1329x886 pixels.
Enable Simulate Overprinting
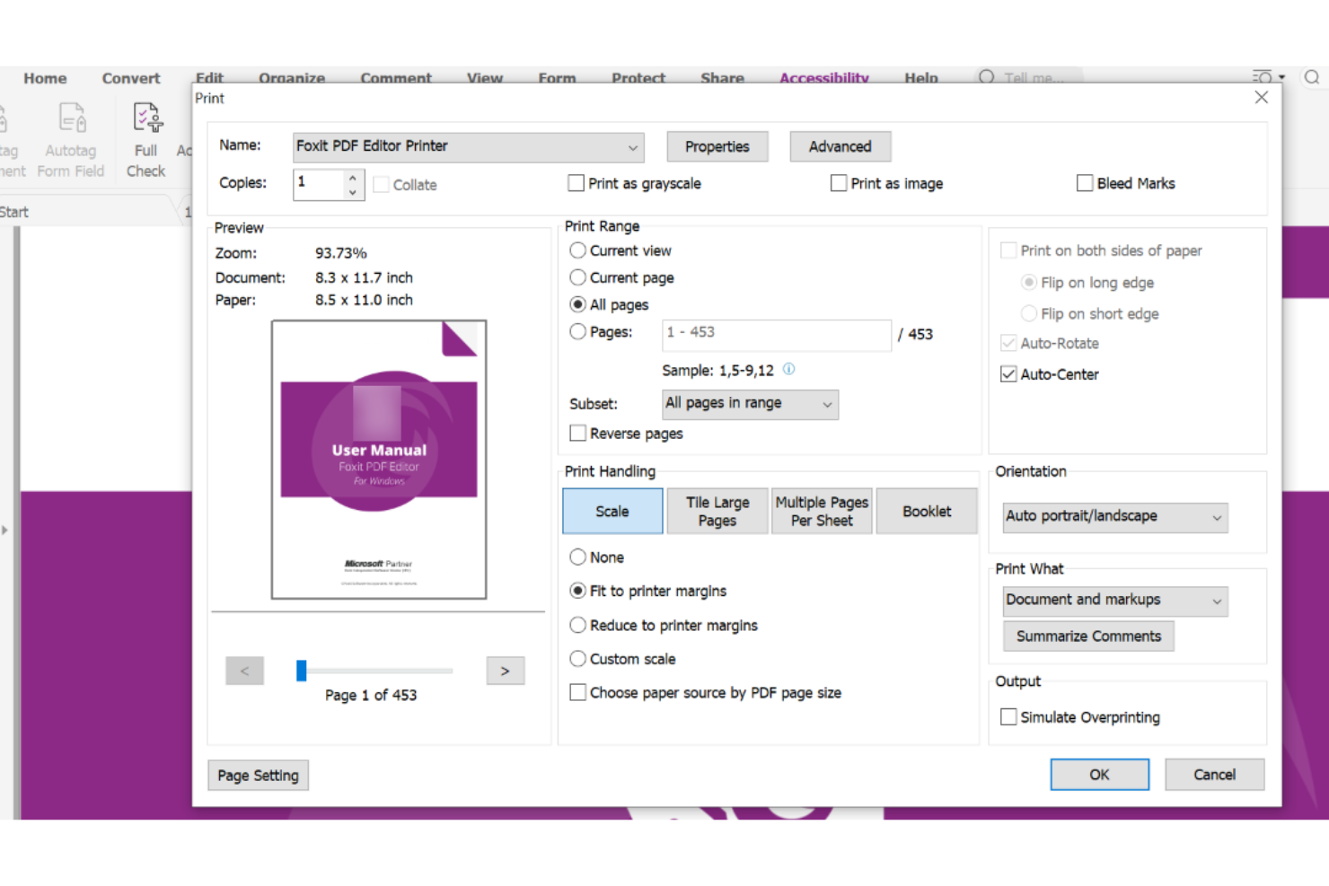tap(1008, 716)
